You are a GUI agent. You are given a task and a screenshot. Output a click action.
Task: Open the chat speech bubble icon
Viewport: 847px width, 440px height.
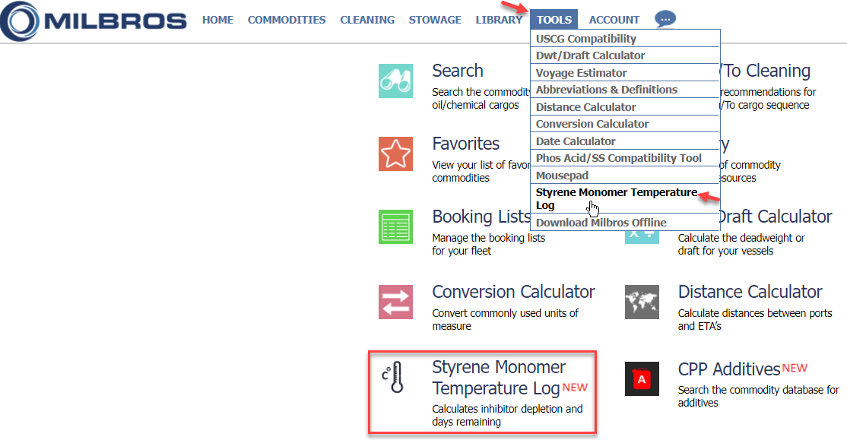point(665,20)
